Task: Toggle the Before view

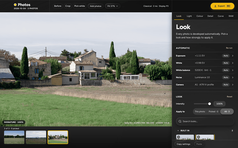Action: [58, 6]
